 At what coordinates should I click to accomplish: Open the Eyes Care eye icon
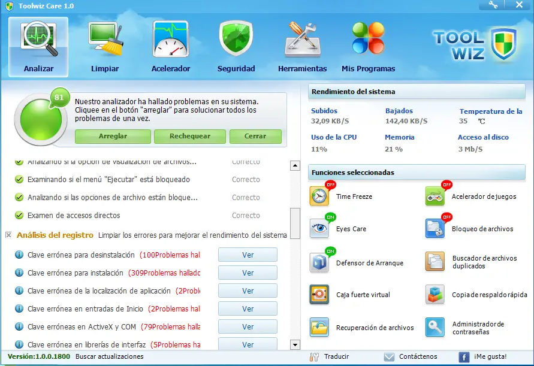[319, 228]
